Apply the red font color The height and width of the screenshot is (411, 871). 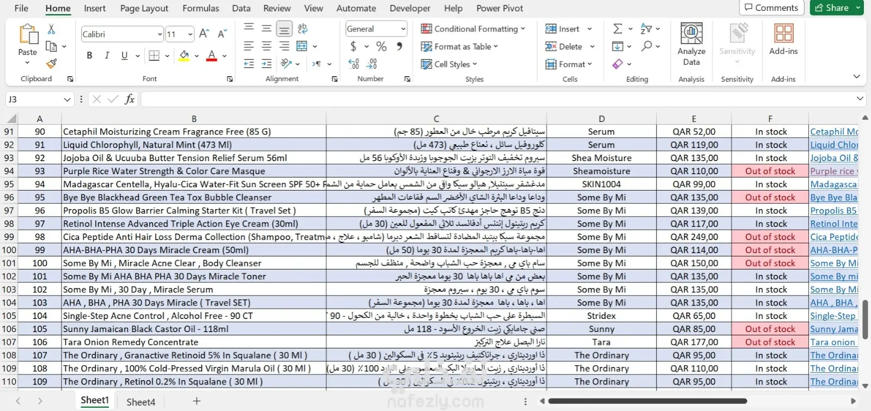point(212,56)
